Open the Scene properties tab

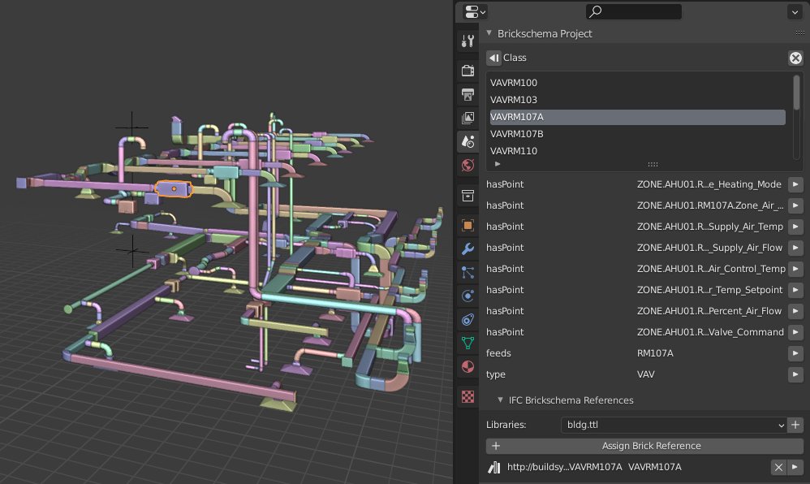(467, 141)
